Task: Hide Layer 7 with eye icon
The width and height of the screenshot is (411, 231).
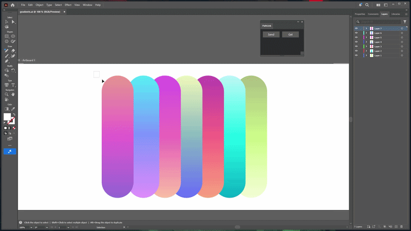Action: click(x=356, y=29)
